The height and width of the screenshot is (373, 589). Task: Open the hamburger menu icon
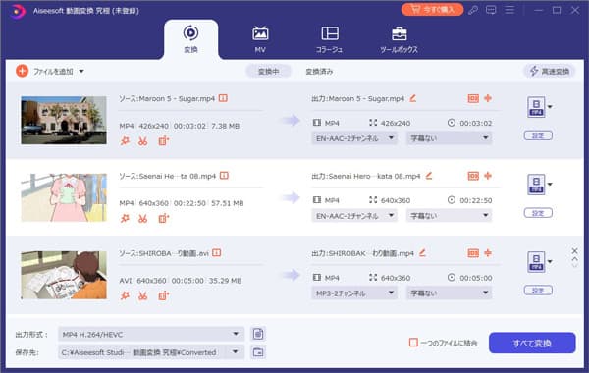tap(509, 10)
